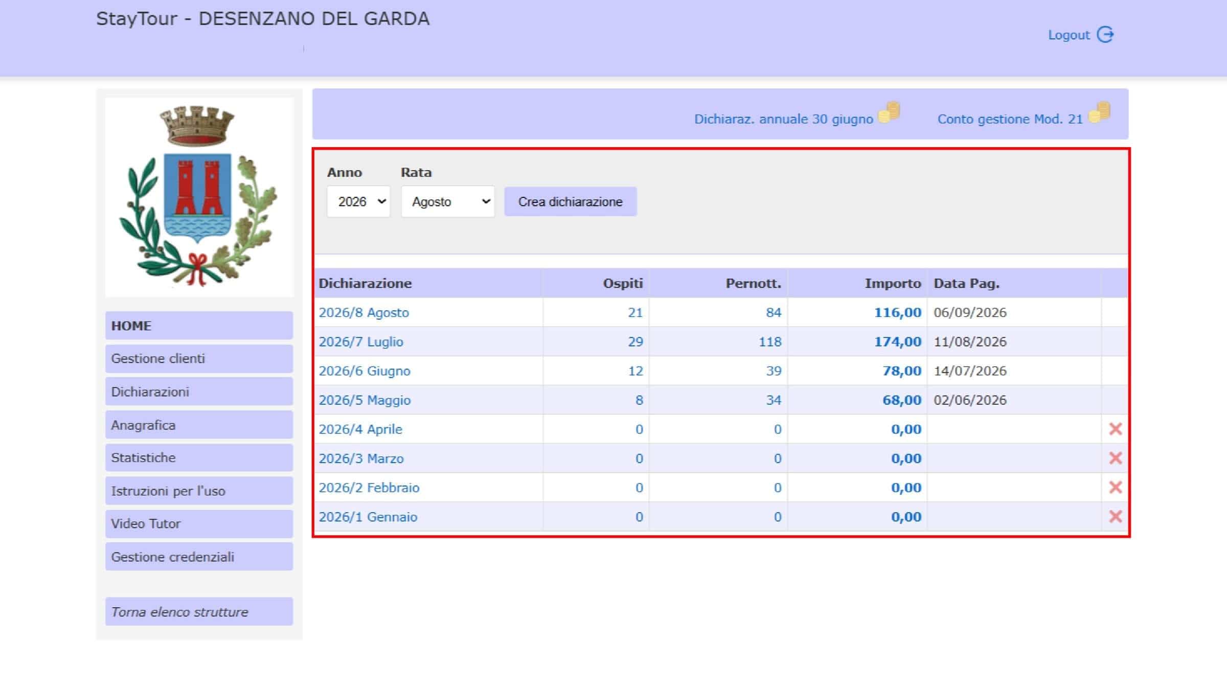Remove the 2026/2 Febbraio declaration
This screenshot has height=690, width=1227.
(x=1115, y=487)
